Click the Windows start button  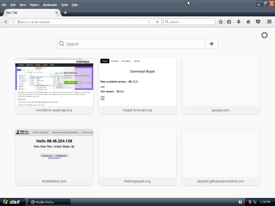12,202
